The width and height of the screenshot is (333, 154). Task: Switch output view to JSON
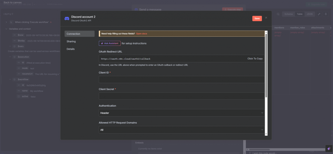tap(310, 14)
